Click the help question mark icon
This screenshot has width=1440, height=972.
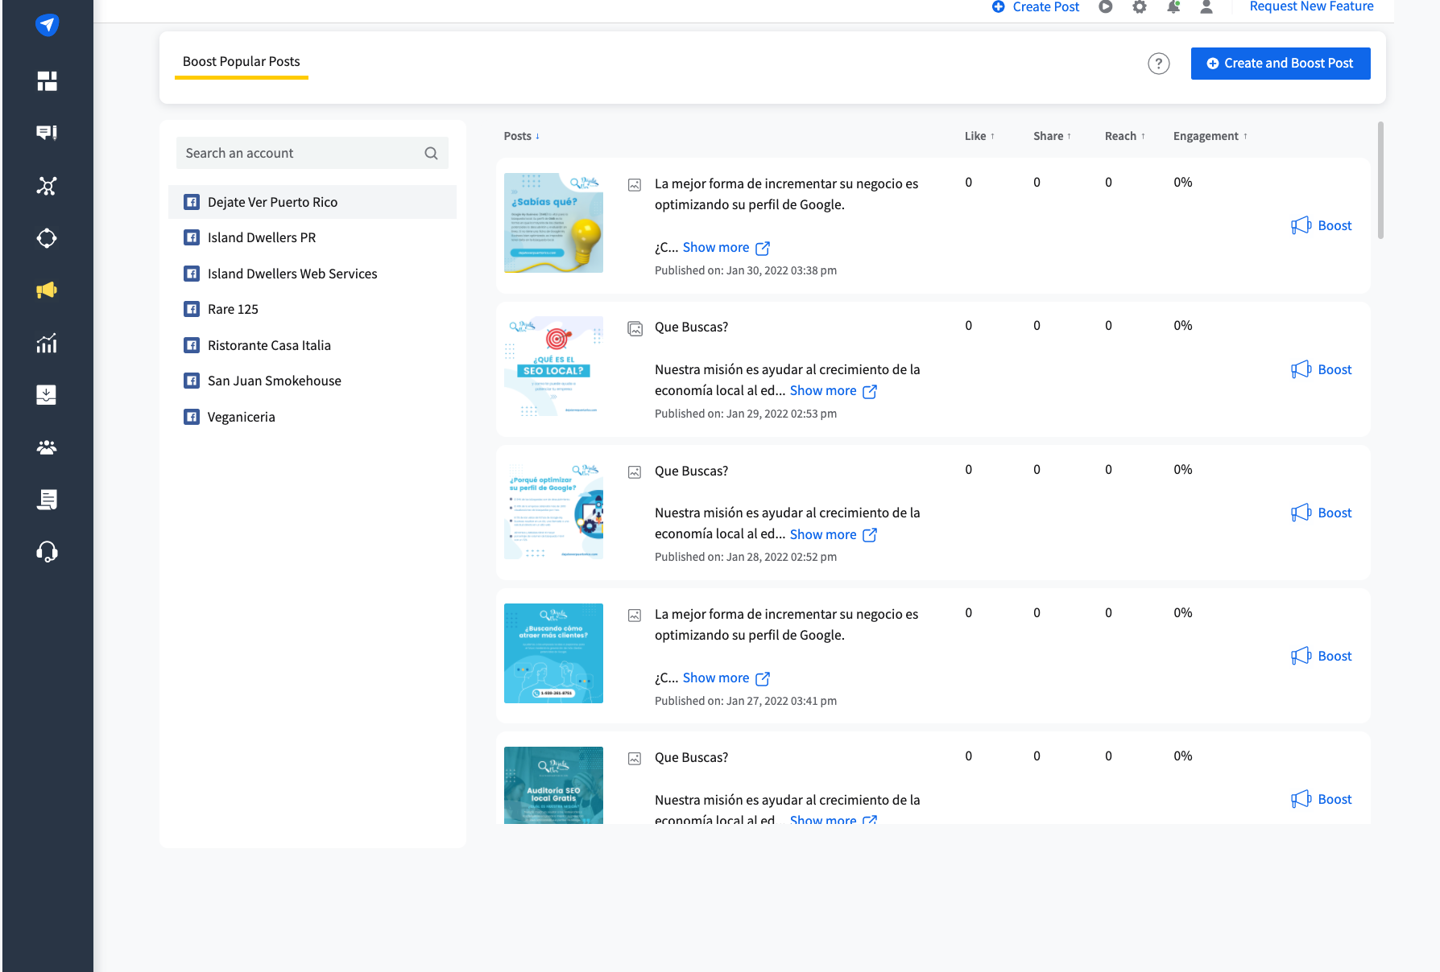click(x=1158, y=64)
